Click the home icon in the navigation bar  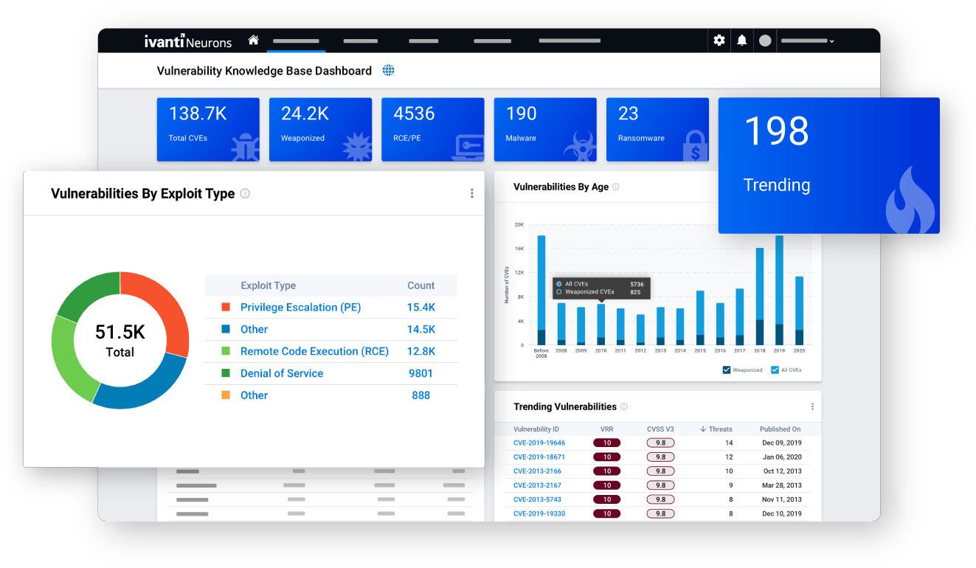click(x=253, y=41)
